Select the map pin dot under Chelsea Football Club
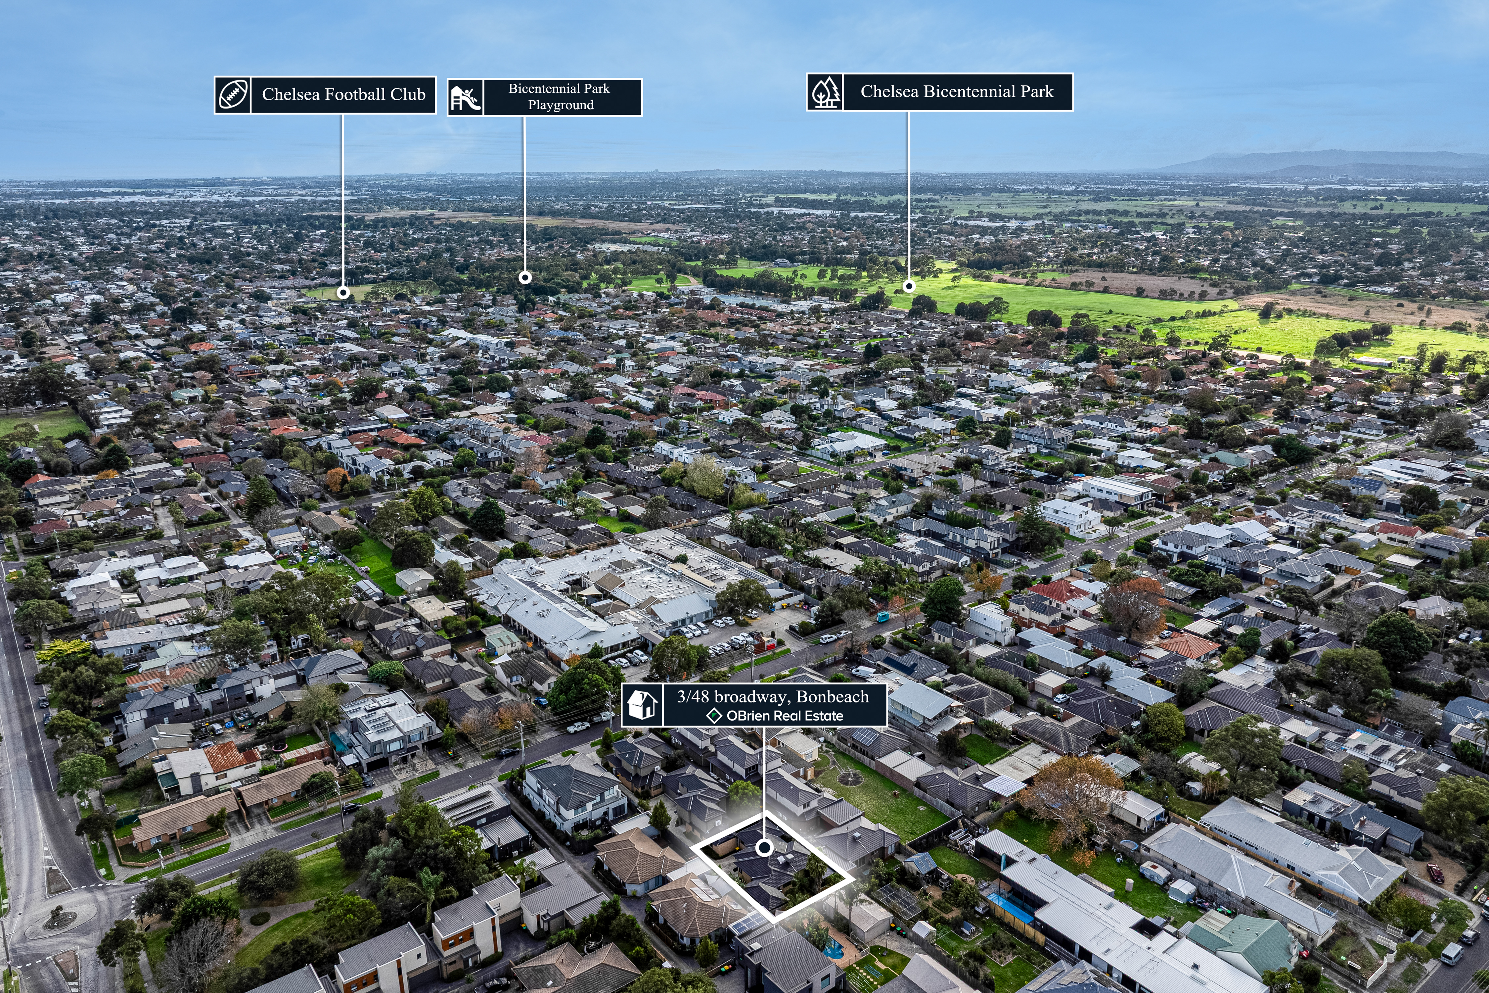 (343, 293)
